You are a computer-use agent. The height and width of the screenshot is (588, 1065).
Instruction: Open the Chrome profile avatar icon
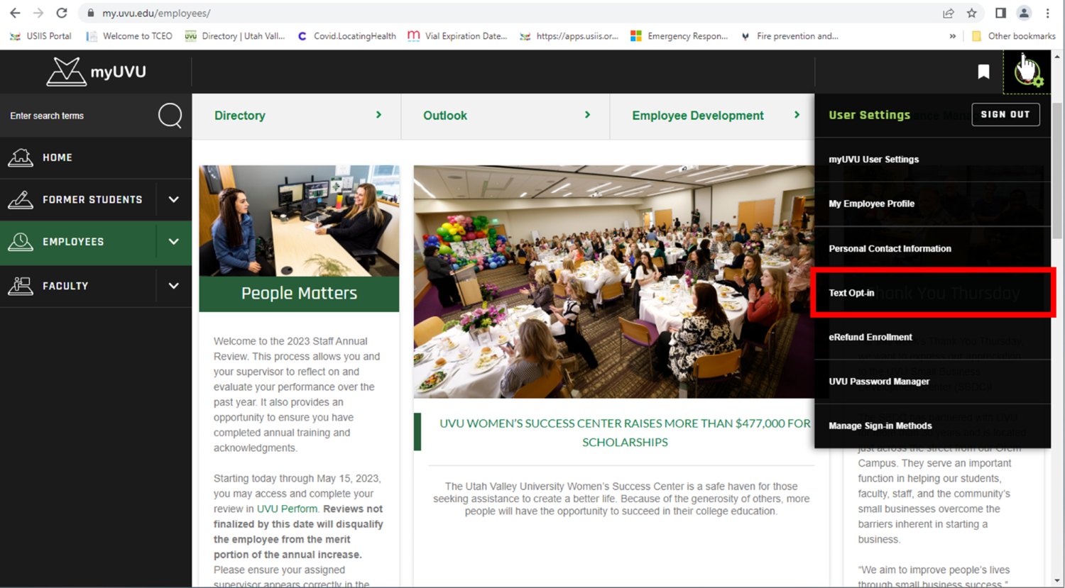click(1024, 13)
